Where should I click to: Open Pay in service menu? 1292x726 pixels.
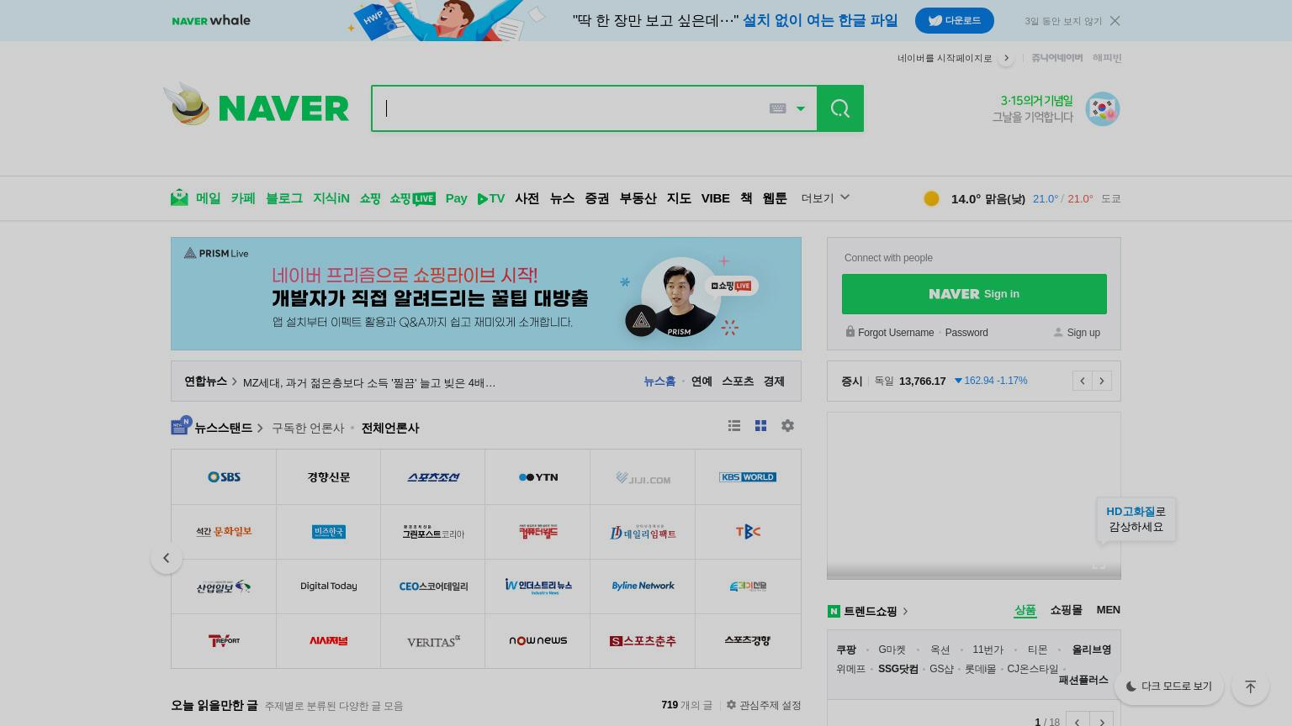[456, 198]
